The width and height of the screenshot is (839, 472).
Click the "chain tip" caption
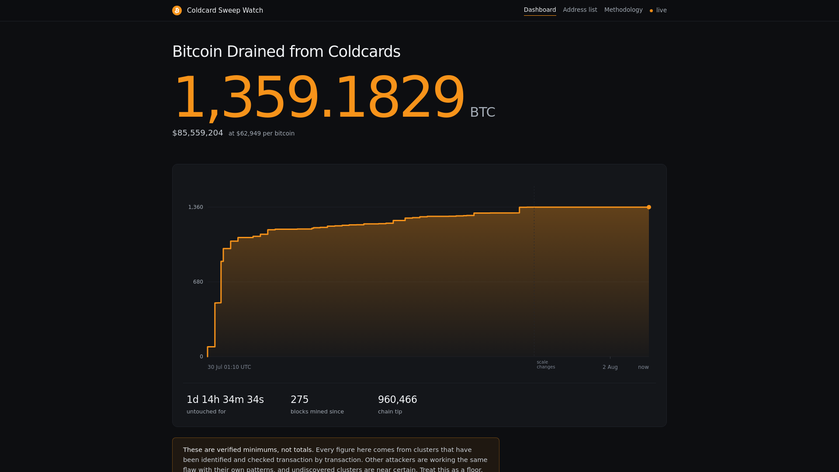pyautogui.click(x=390, y=412)
